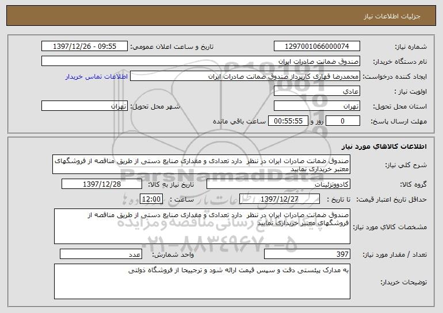Select the label تاریخ و ساعت اعلان عمومی
This screenshot has width=443, height=313.
click(172, 47)
